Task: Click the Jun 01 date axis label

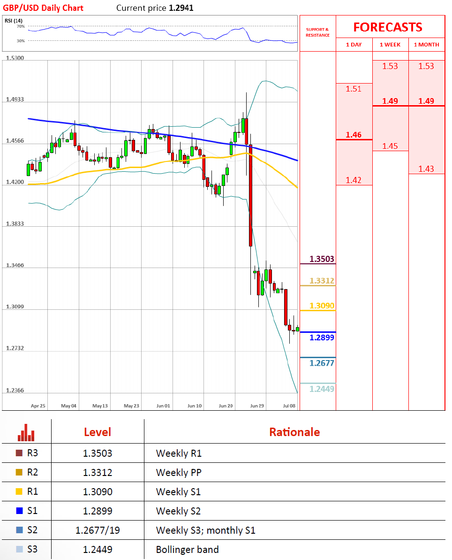Action: (163, 406)
